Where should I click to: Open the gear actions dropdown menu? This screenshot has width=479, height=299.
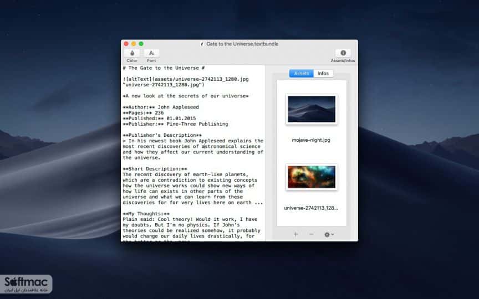[x=329, y=234]
